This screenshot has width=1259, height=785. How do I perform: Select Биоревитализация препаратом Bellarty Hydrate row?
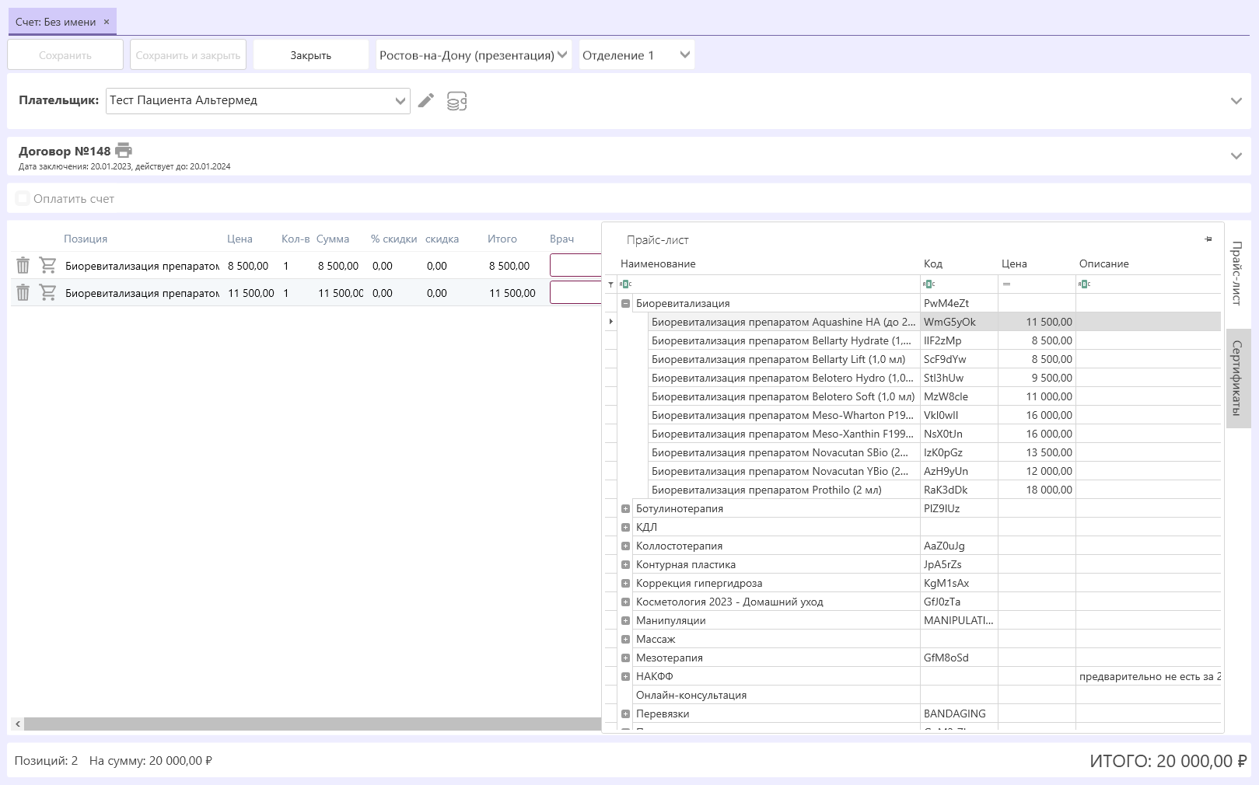935,340
